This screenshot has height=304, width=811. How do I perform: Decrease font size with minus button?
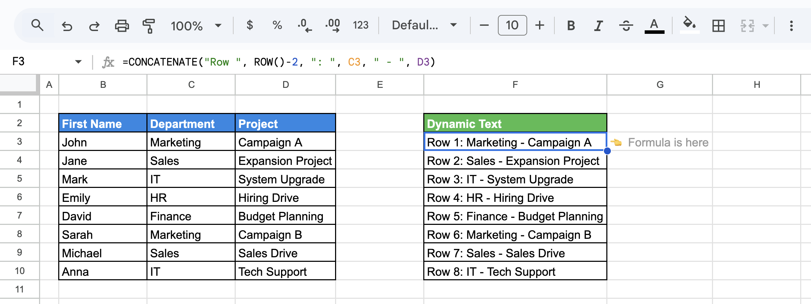484,25
